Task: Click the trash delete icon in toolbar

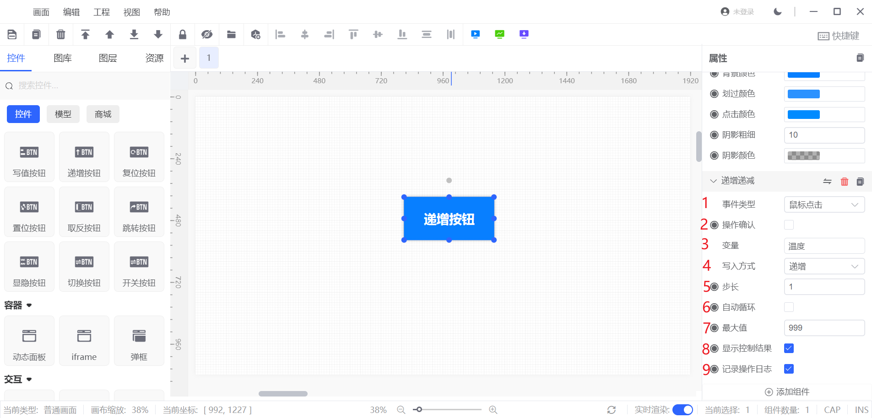Action: [60, 34]
